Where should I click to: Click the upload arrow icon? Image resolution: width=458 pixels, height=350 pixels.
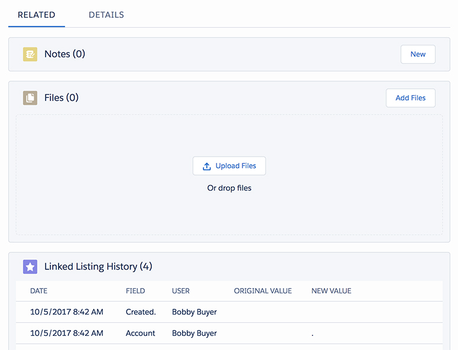point(207,166)
